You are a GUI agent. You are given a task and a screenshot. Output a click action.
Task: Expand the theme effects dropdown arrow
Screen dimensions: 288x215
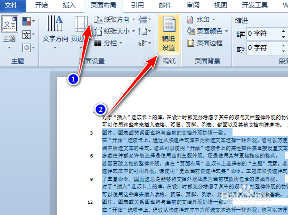(x=34, y=48)
